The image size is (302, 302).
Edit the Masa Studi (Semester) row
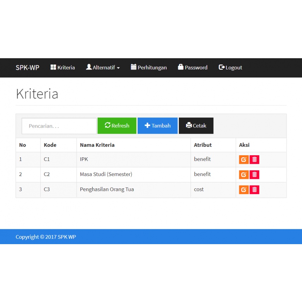[x=243, y=175]
